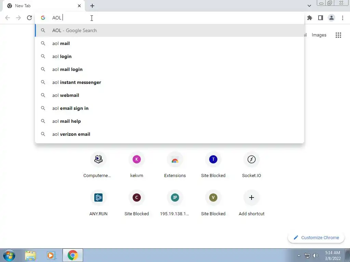Open the Site Blocked shortcut with V icon

coord(213,203)
